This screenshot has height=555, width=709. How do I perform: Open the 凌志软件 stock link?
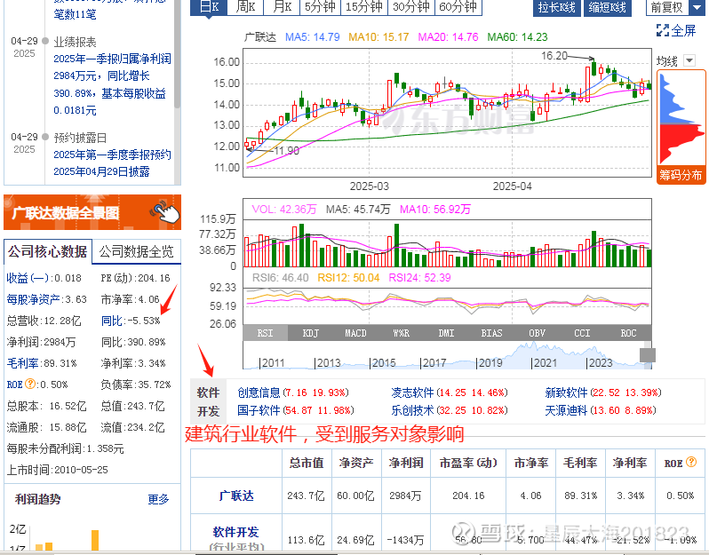413,392
